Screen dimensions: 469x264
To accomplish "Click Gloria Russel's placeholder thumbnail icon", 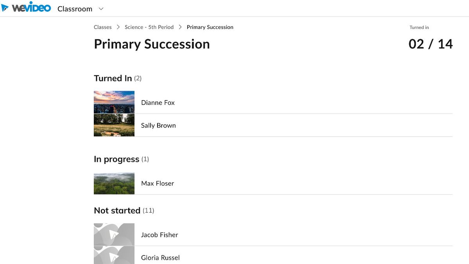I will (114, 256).
